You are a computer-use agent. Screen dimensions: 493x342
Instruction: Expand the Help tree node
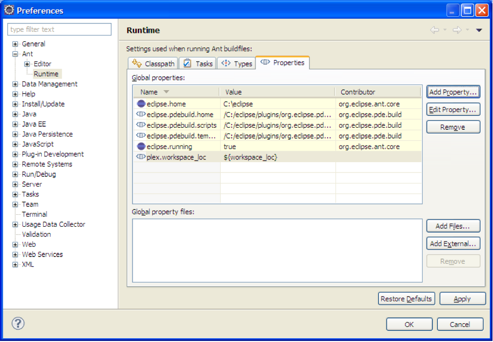coord(15,94)
